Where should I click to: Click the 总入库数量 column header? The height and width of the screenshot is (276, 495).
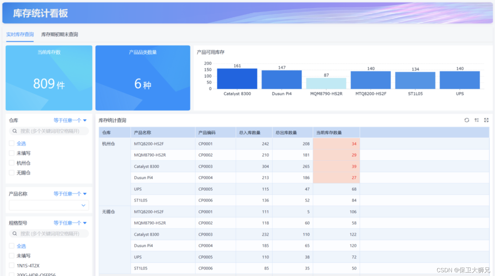pos(254,132)
